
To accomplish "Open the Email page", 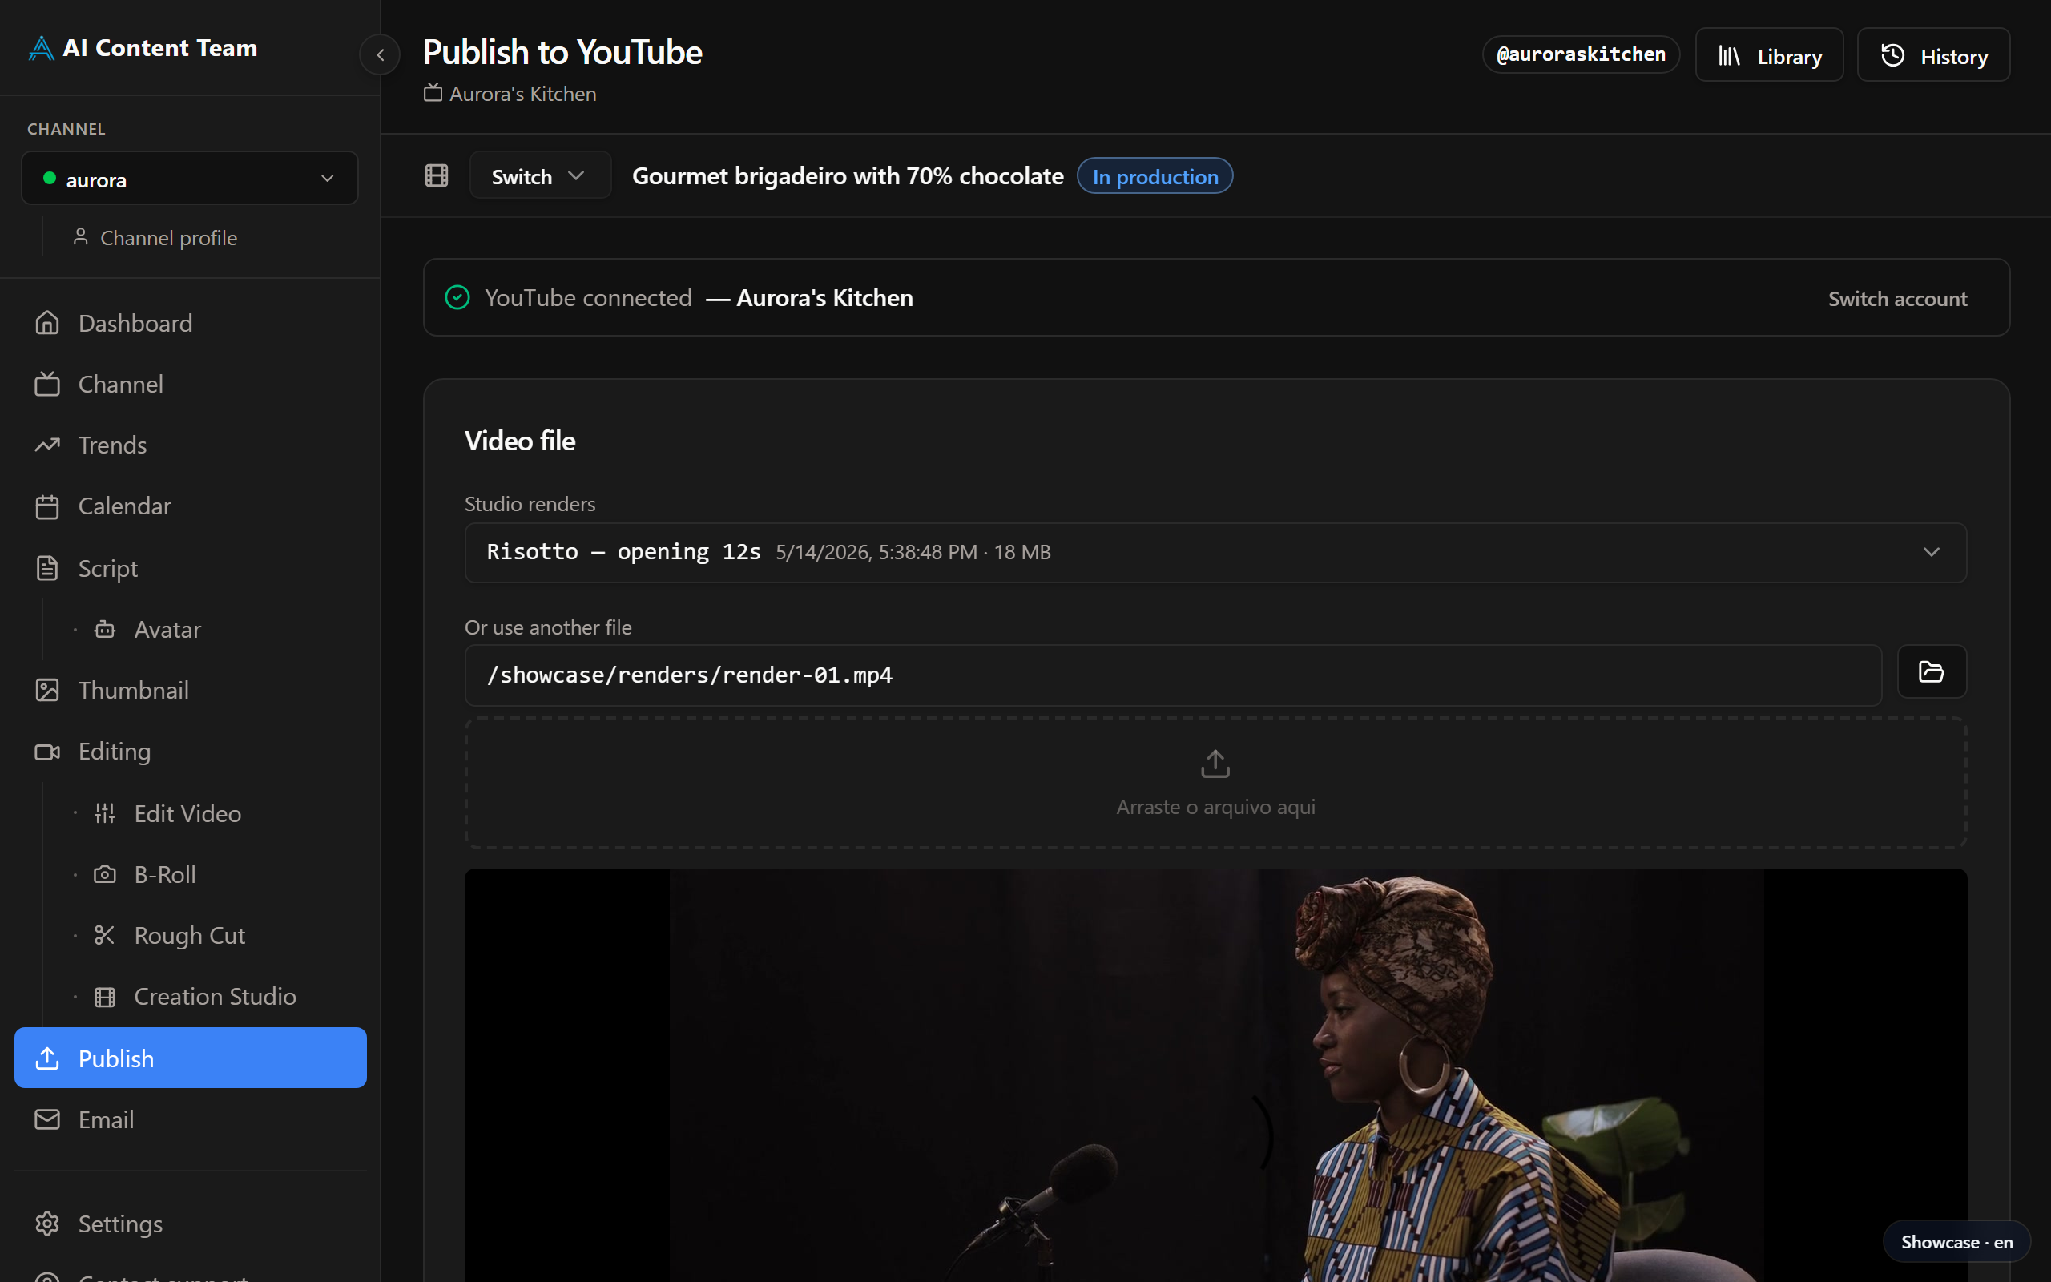I will pos(190,1119).
